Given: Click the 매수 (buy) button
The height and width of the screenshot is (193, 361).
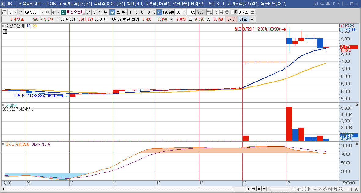Looking at the screenshot, I should coord(231,19).
